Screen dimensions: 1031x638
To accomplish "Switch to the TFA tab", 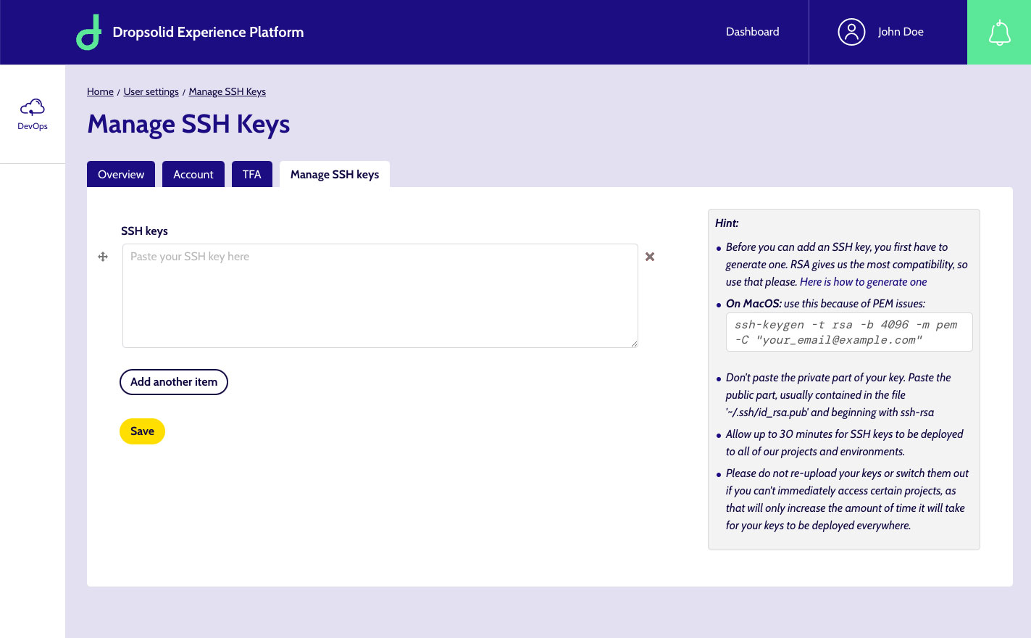I will pyautogui.click(x=252, y=174).
